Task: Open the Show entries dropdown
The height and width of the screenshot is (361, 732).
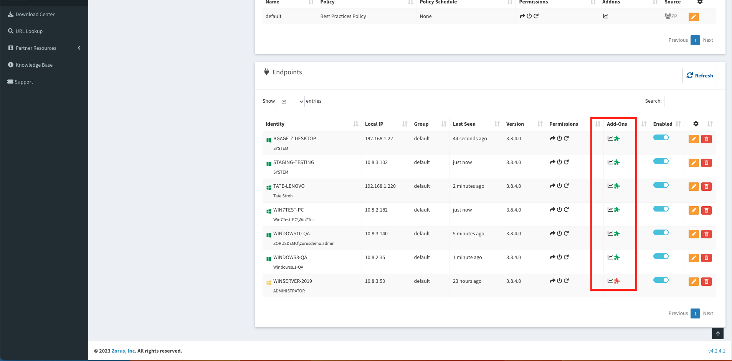Action: 290,102
